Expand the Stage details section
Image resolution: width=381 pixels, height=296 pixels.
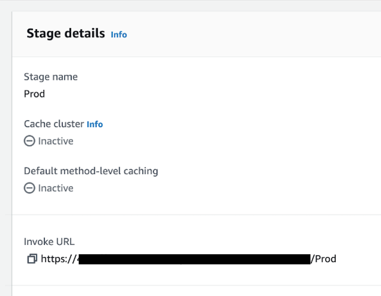click(66, 33)
